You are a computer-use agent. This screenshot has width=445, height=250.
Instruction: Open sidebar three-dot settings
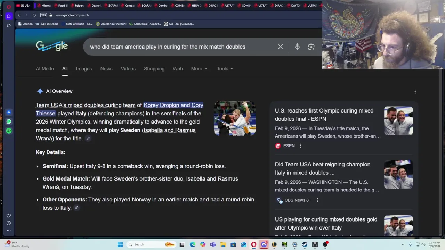pyautogui.click(x=9, y=230)
